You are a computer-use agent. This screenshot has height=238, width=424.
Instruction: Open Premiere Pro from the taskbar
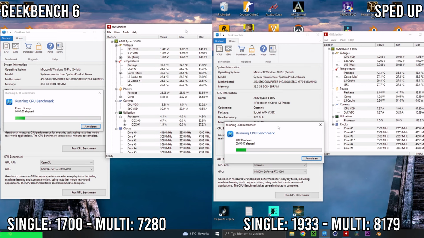pyautogui.click(x=367, y=233)
